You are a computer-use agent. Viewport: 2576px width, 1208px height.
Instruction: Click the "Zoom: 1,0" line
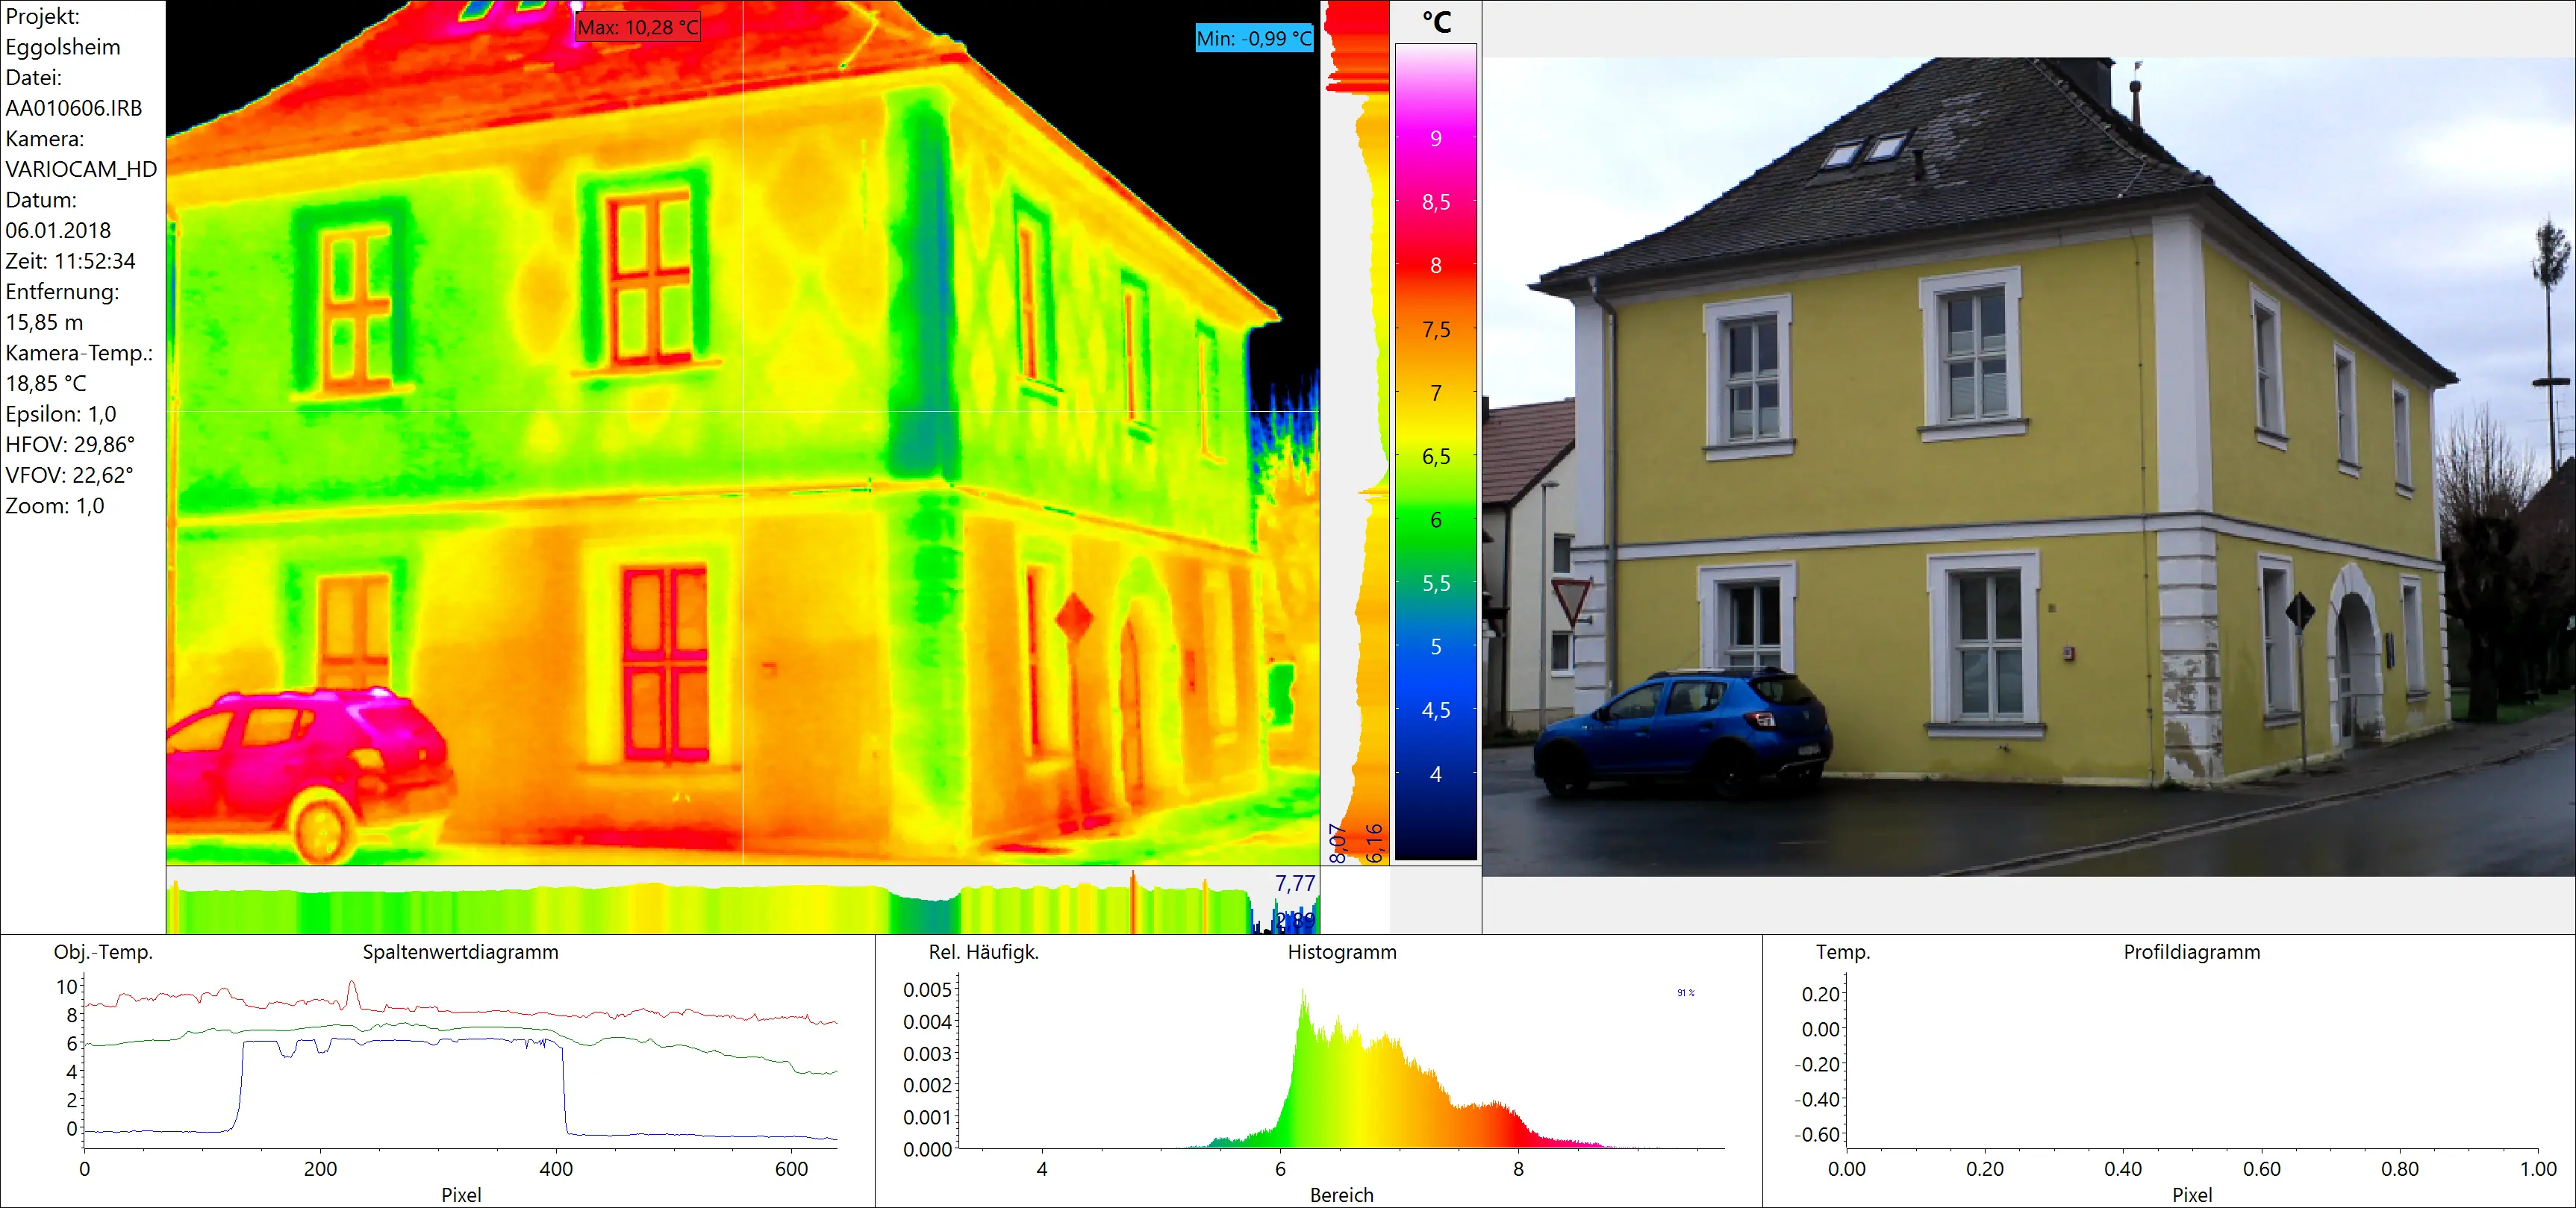55,506
